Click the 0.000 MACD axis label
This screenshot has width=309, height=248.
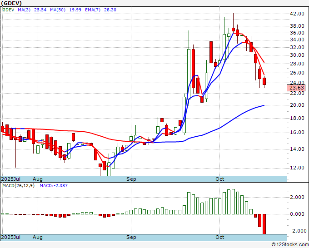point(297,214)
